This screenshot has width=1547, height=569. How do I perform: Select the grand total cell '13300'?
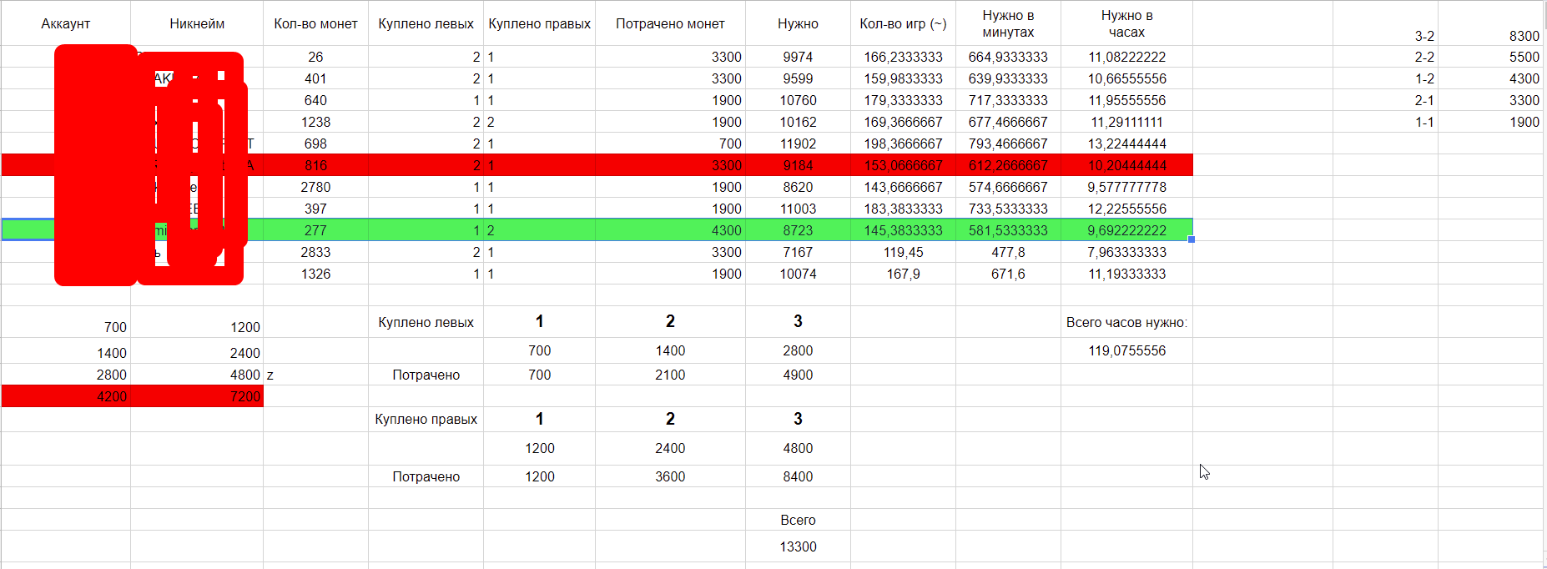click(x=798, y=546)
